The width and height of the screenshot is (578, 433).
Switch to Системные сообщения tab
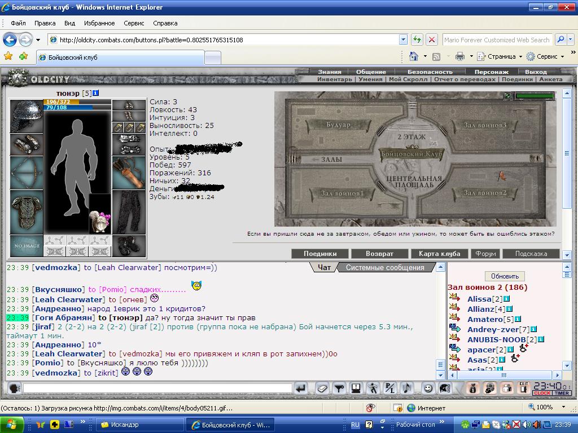[x=385, y=268]
